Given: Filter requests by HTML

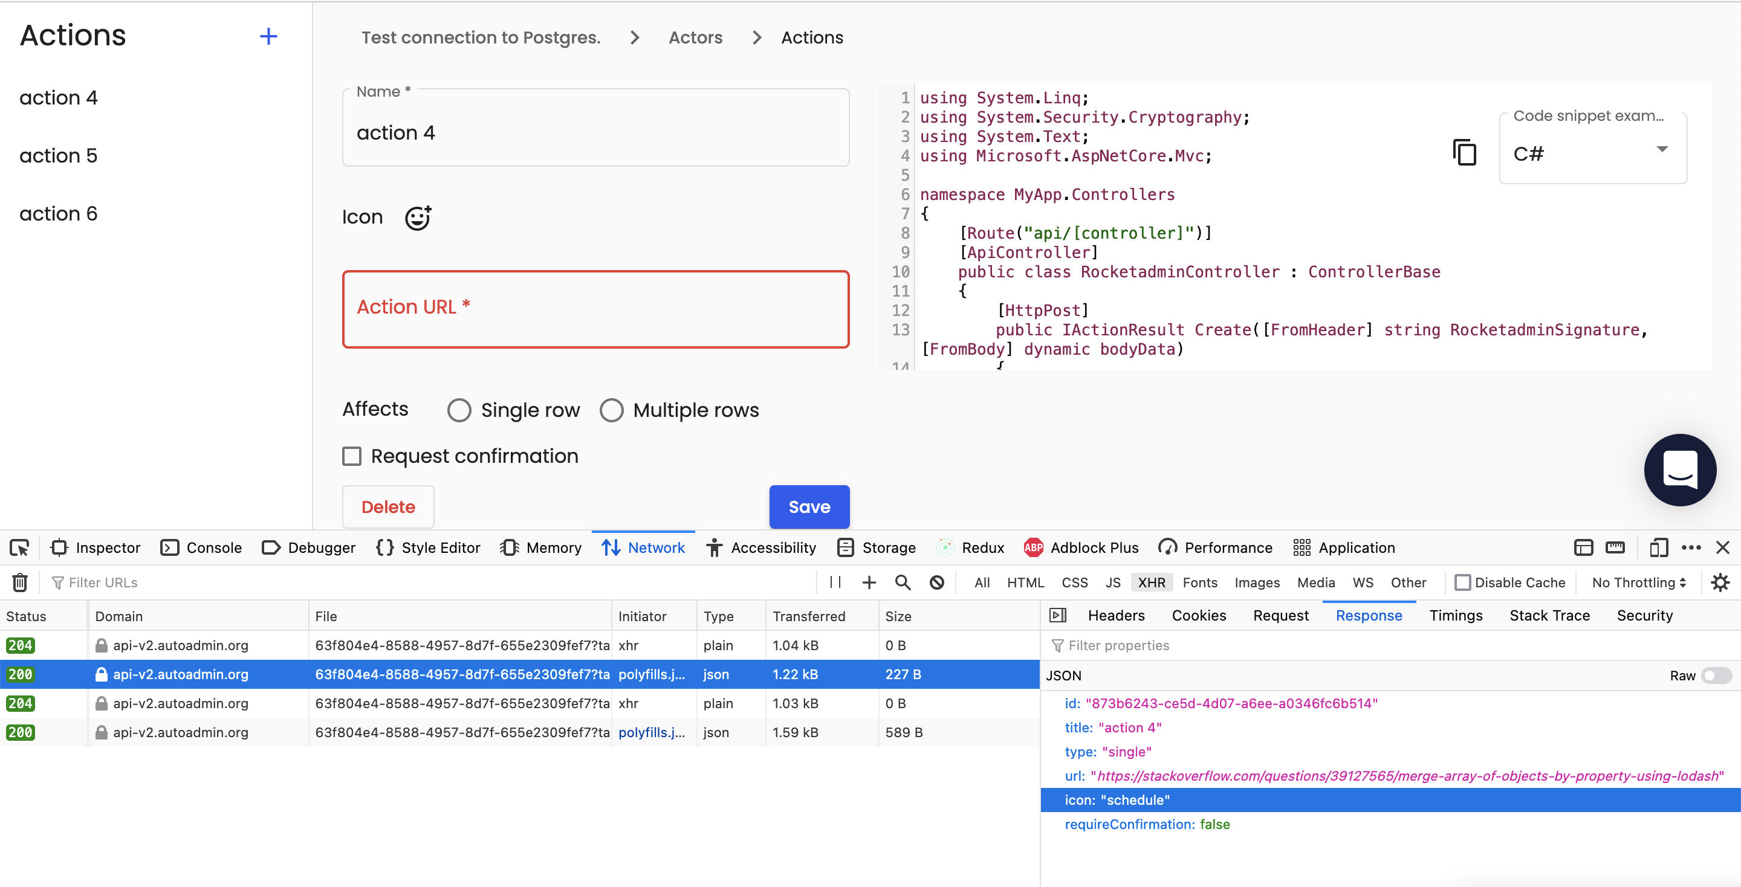Looking at the screenshot, I should (x=1025, y=582).
